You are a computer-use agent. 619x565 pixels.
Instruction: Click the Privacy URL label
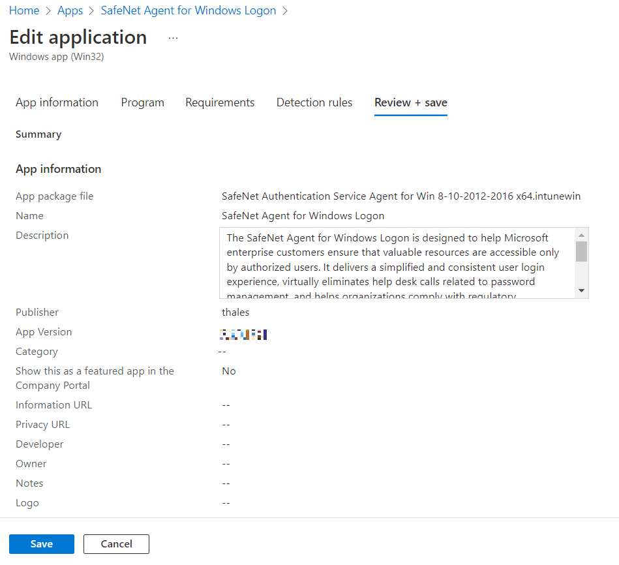(42, 425)
